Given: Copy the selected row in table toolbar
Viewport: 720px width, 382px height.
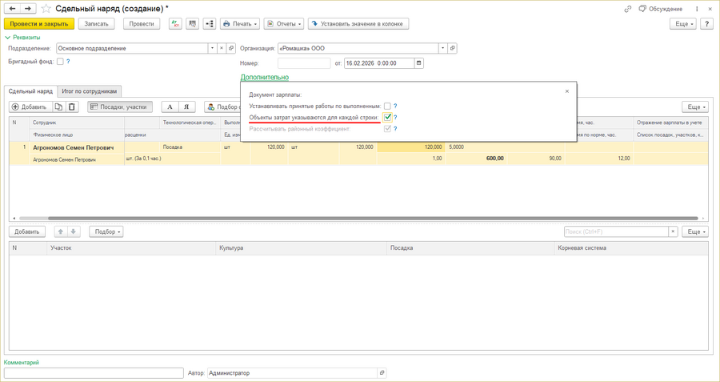Looking at the screenshot, I should pos(58,107).
